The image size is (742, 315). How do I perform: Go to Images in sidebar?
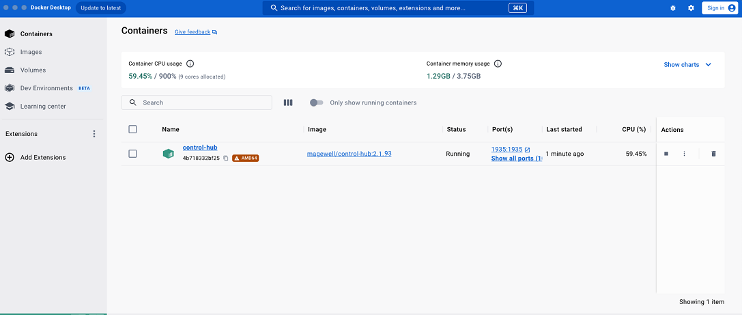pyautogui.click(x=31, y=52)
